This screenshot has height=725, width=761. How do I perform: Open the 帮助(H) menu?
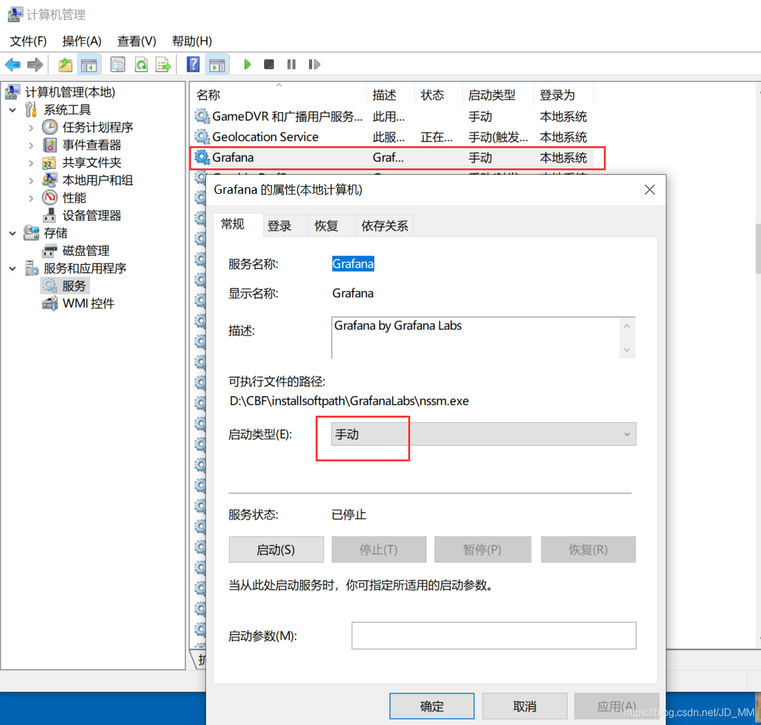pyautogui.click(x=192, y=41)
